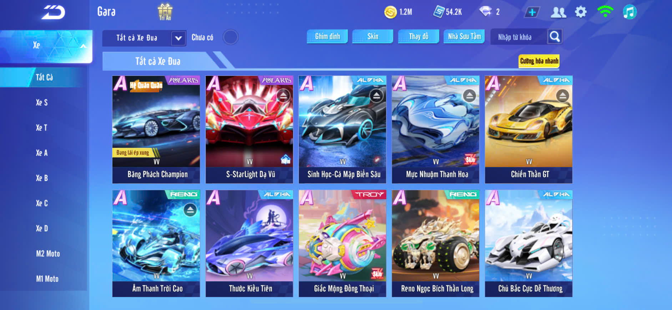Switch to the M2 Moto category
Image resolution: width=672 pixels, height=310 pixels.
tap(48, 254)
